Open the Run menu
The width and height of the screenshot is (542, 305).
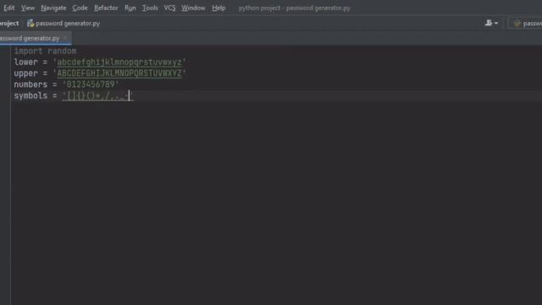pos(130,8)
